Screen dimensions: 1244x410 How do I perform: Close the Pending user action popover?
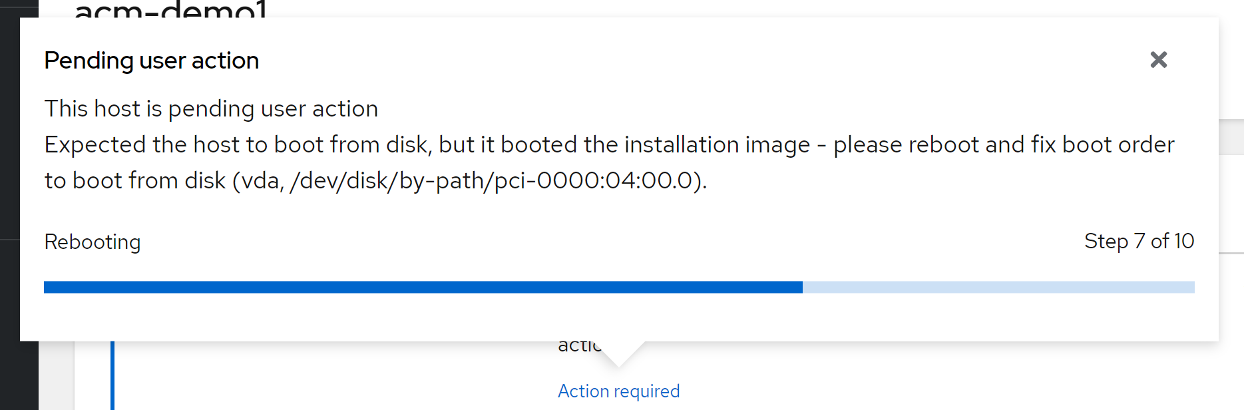pos(1158,60)
